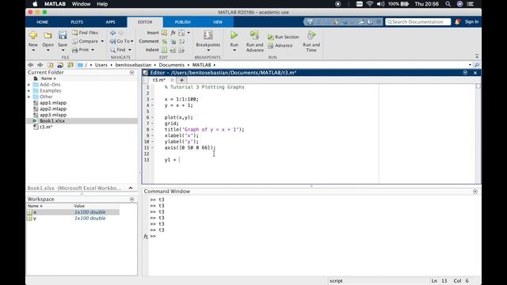Viewport: 507px width, 285px height.
Task: Select app3.mlapp in Current Folder
Action: point(53,115)
